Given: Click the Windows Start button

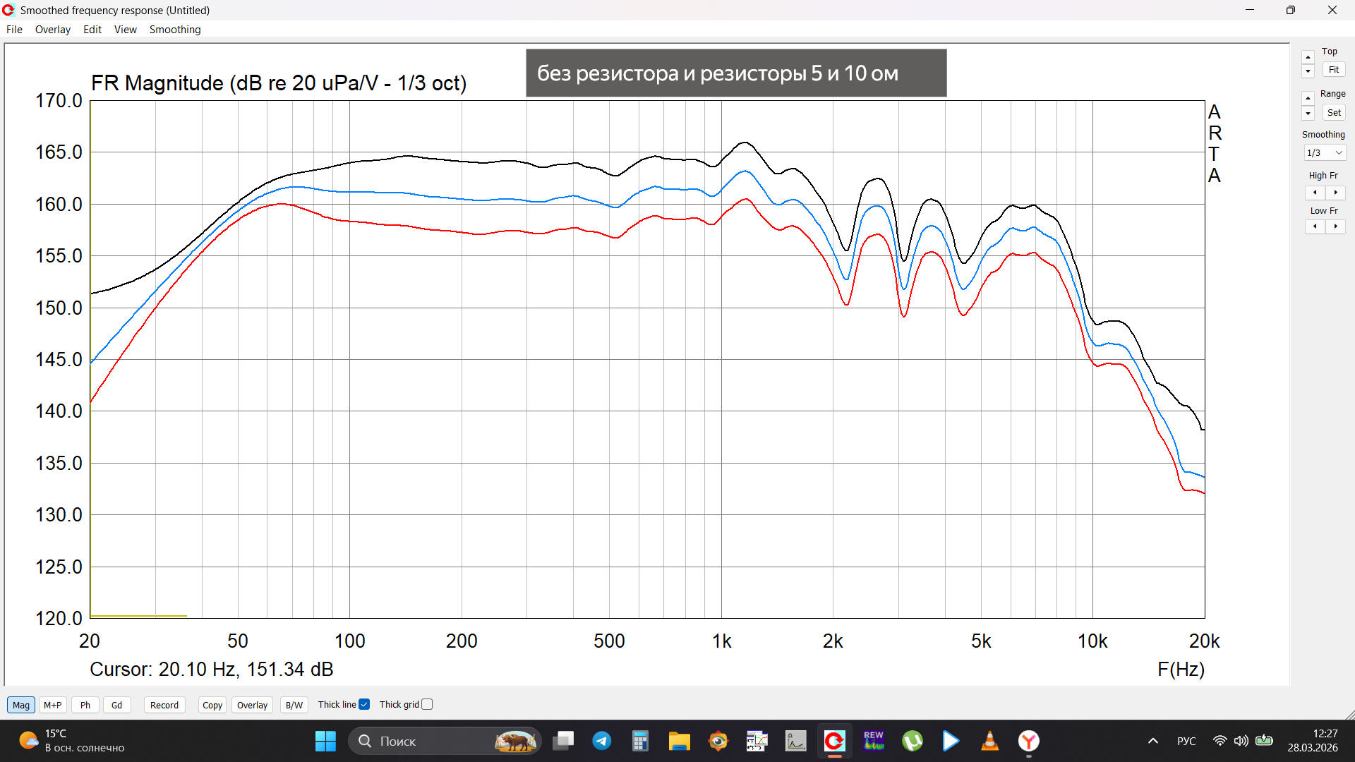Looking at the screenshot, I should click(x=325, y=741).
